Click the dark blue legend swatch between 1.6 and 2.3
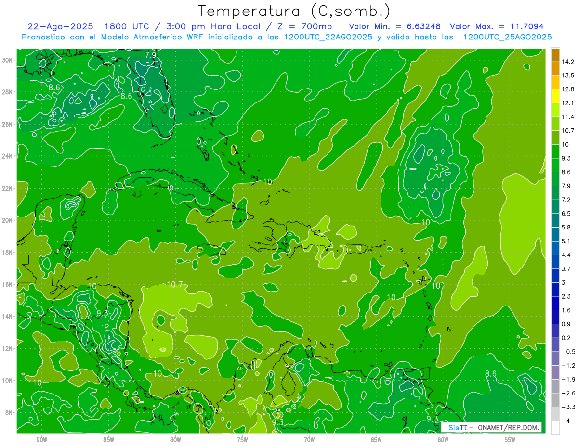578x446 pixels. (x=555, y=303)
